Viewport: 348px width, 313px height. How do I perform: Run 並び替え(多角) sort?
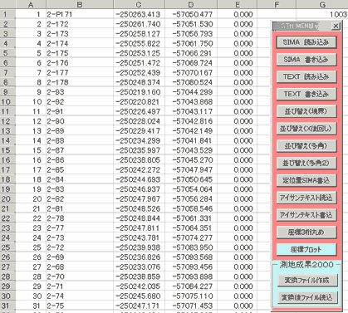click(306, 146)
